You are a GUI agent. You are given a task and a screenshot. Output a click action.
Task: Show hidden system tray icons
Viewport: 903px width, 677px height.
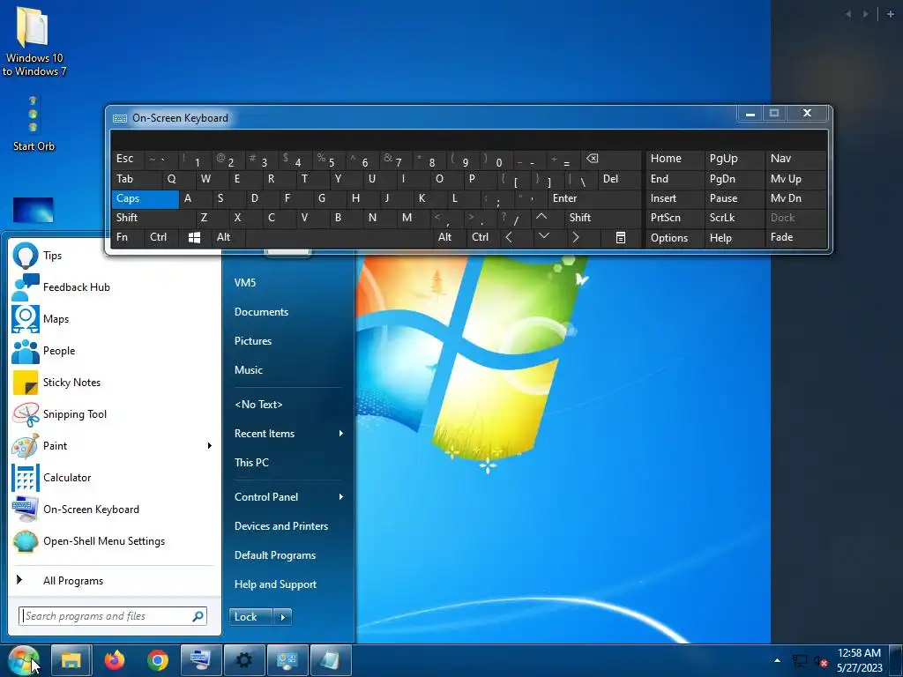point(777,660)
